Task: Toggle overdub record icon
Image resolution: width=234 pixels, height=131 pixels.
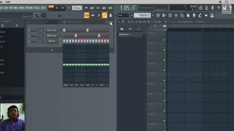Action: click(x=104, y=8)
